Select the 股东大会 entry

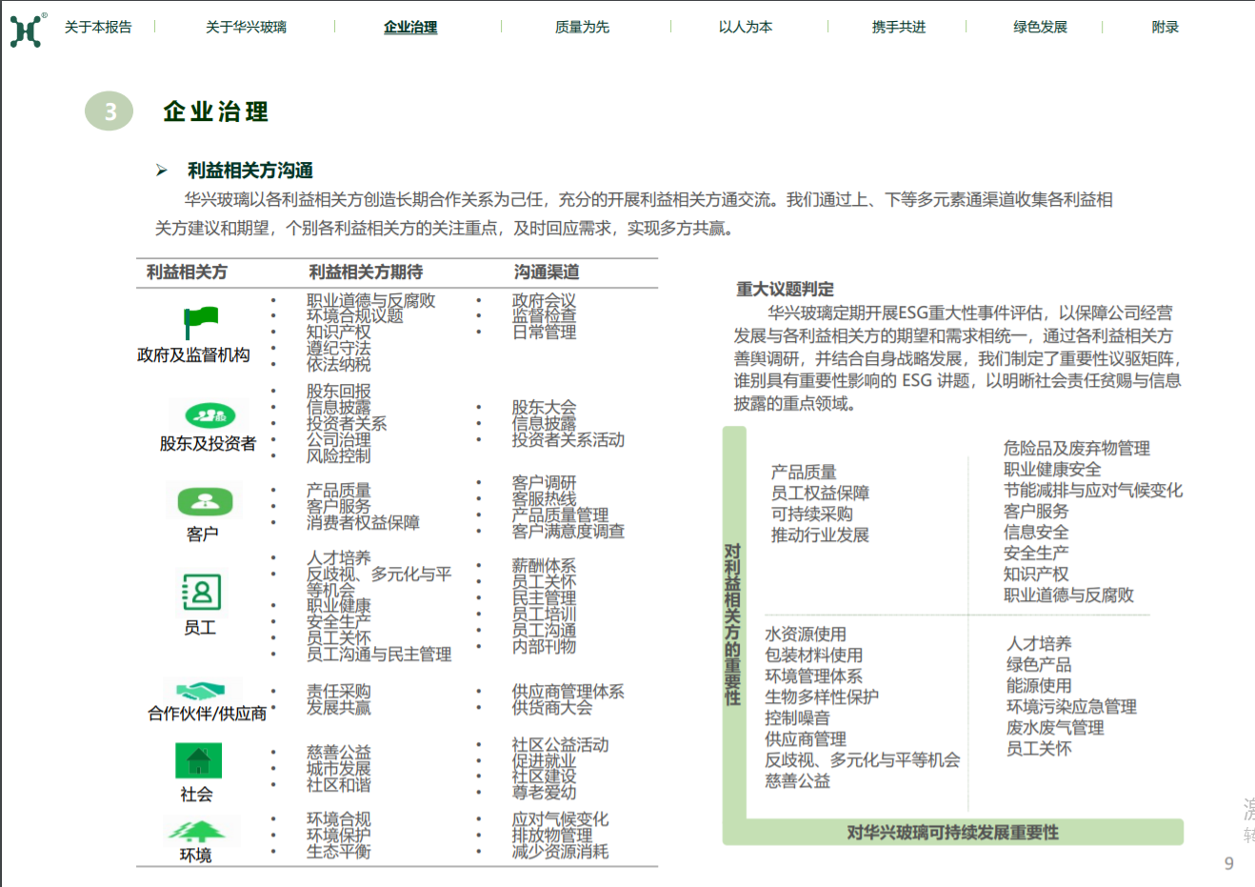click(x=544, y=408)
